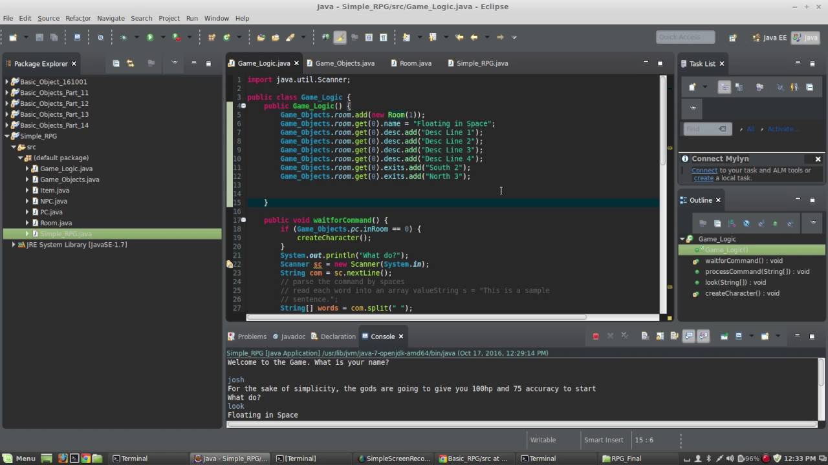Screen dimensions: 828x465
Task: Toggle Hide Static Members in the Outline
Action: [761, 223]
